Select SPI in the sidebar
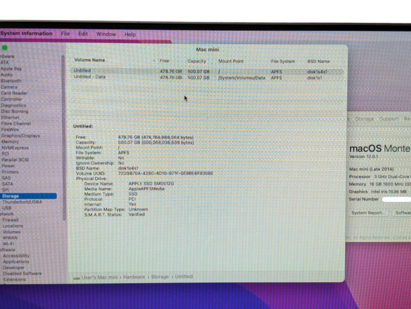The height and width of the screenshot is (309, 411). pyautogui.click(x=6, y=190)
